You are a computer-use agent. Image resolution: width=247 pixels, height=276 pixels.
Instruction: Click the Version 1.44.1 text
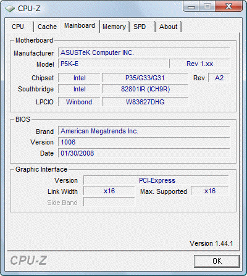pyautogui.click(x=211, y=243)
